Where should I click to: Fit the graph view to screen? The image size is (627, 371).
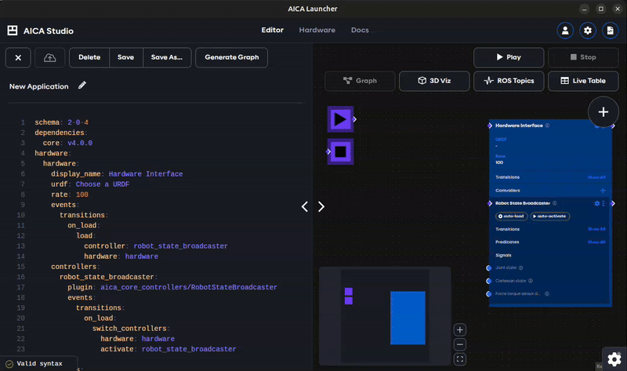tap(460, 359)
